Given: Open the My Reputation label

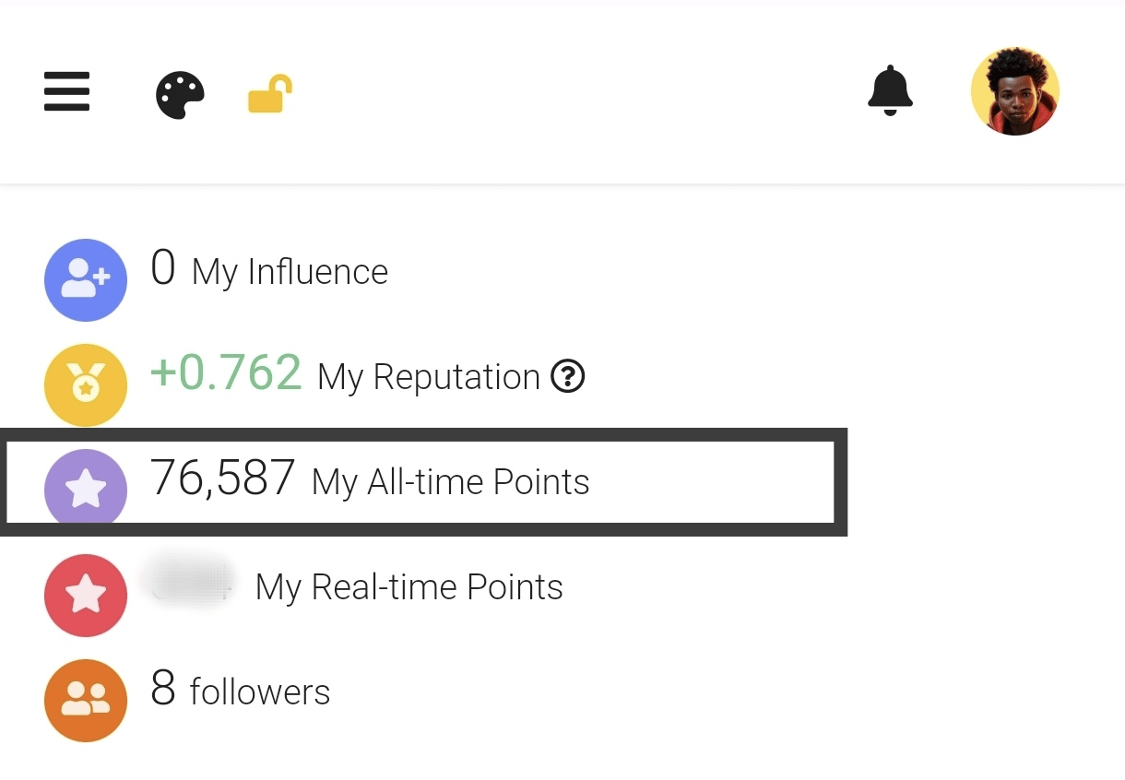Looking at the screenshot, I should (x=428, y=377).
